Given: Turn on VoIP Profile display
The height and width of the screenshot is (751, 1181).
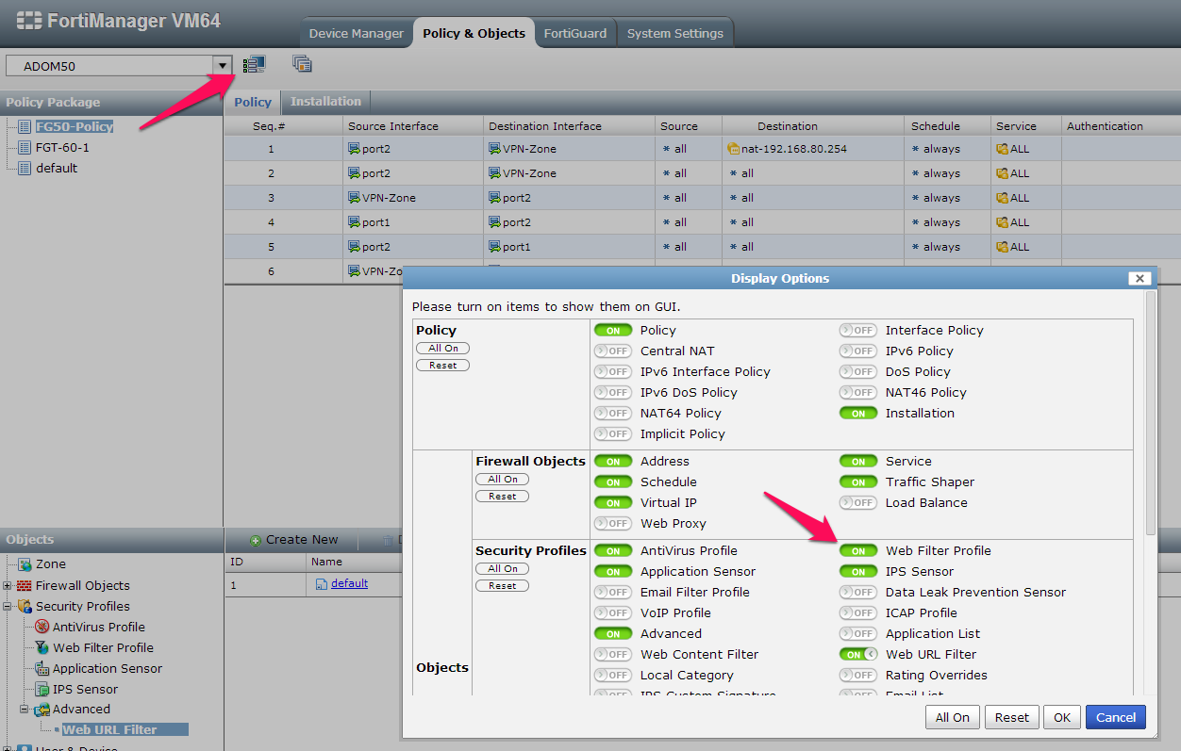Looking at the screenshot, I should pyautogui.click(x=612, y=613).
